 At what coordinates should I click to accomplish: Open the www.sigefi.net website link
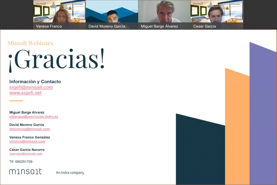25,93
